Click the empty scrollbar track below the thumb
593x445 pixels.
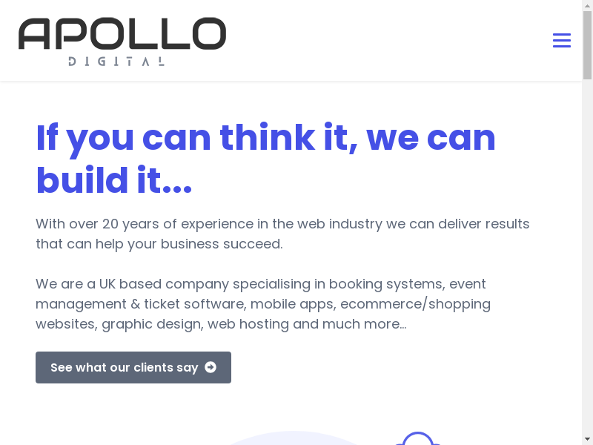(587, 260)
